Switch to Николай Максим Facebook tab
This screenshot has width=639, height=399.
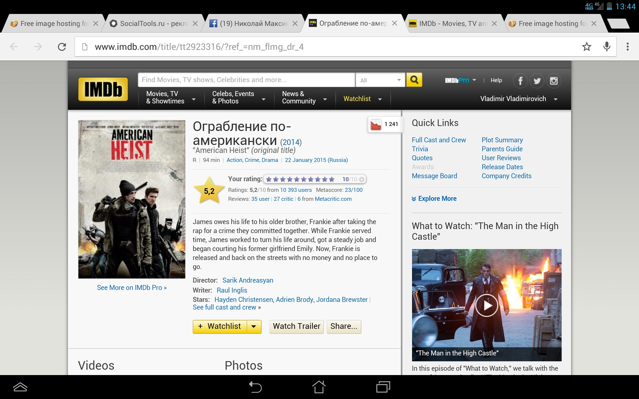click(x=254, y=24)
